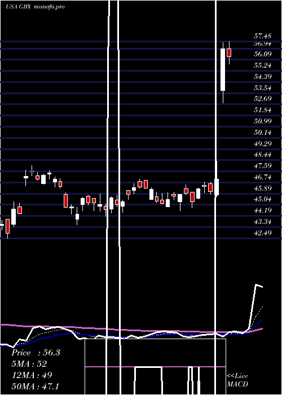Click the 50.14 price axis label
This screenshot has width=282, height=395.
(263, 132)
